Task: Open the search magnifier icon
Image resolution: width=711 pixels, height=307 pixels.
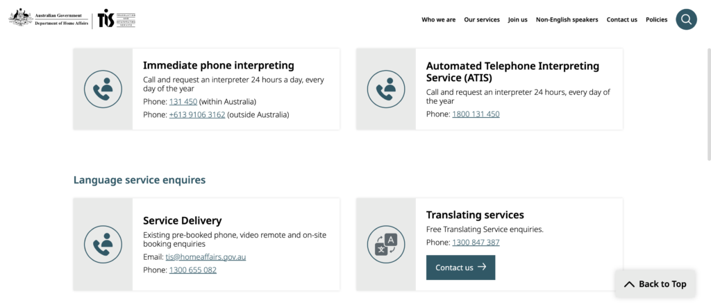Action: [686, 19]
